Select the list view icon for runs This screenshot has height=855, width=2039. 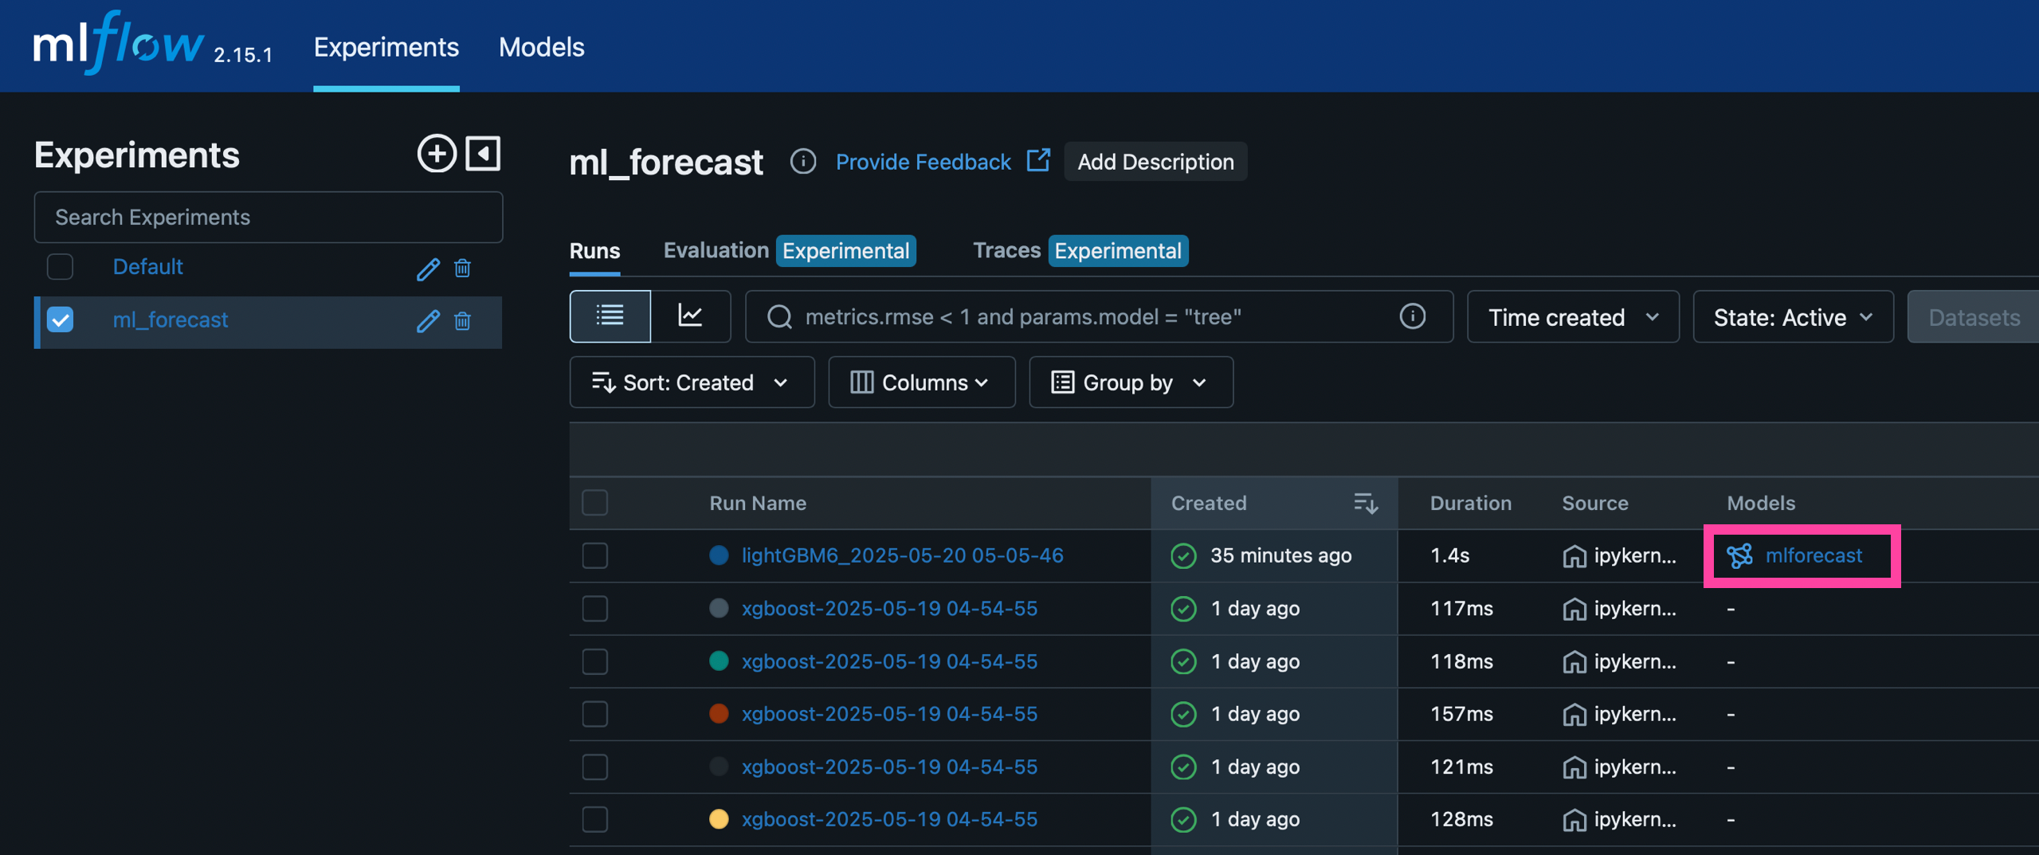pyautogui.click(x=610, y=316)
